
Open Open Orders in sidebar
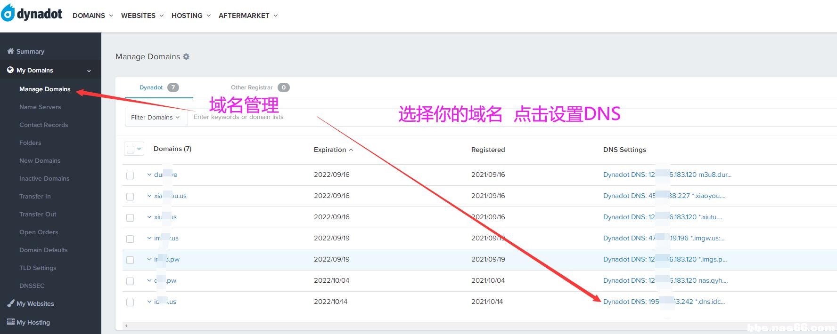point(39,232)
